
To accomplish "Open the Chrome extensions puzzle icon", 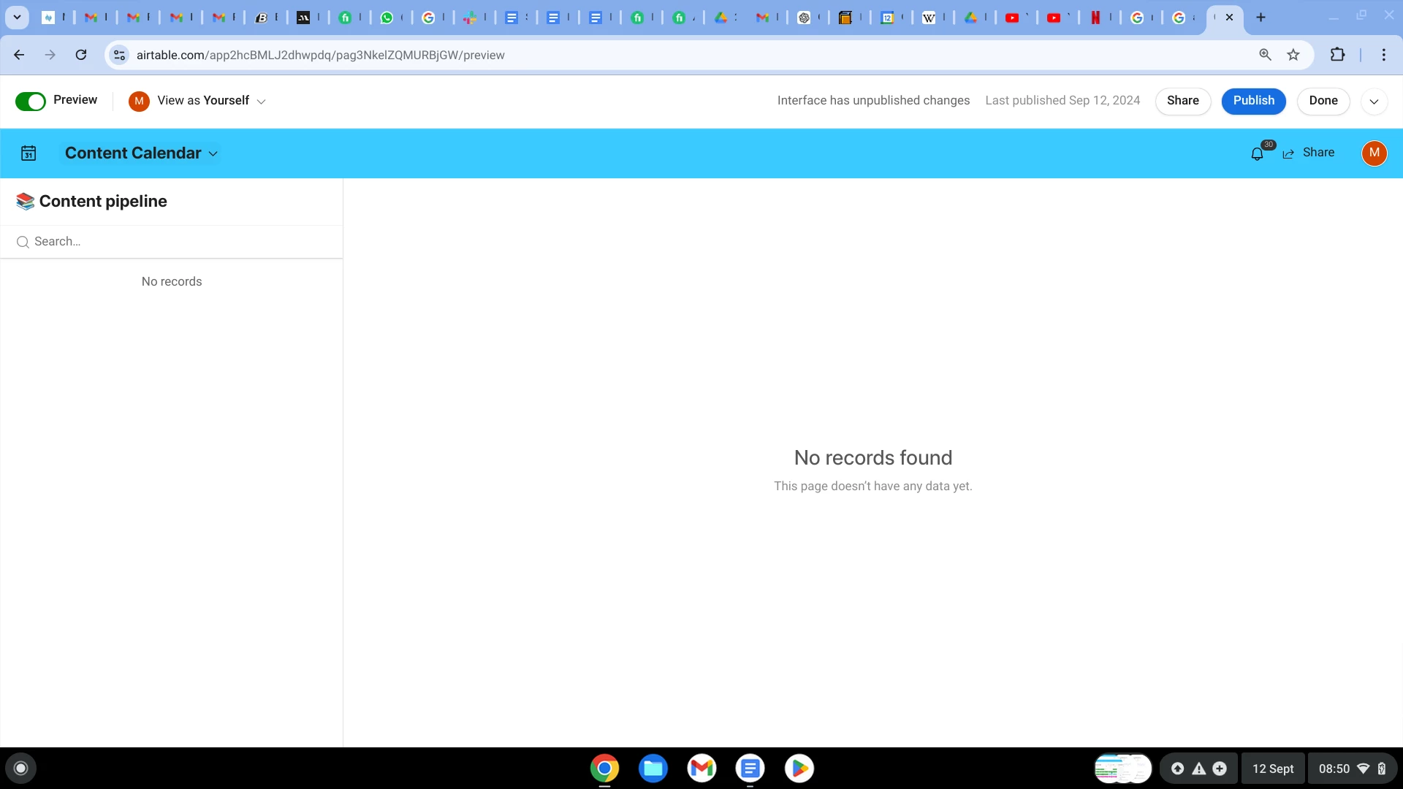I will pos(1337,55).
